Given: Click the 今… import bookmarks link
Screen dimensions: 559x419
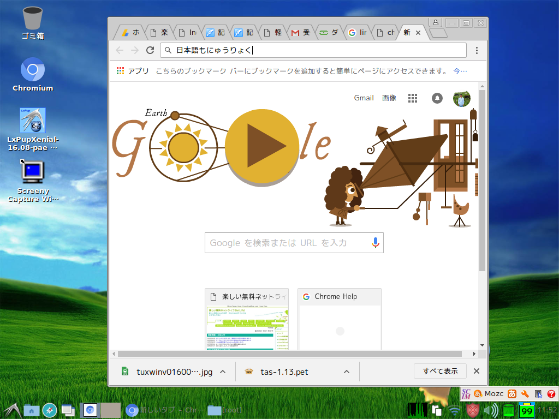Looking at the screenshot, I should [x=460, y=71].
